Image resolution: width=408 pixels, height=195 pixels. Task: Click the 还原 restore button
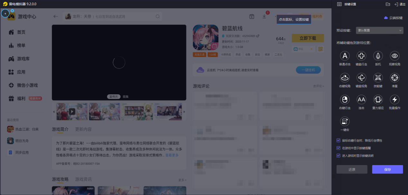[x=352, y=170]
